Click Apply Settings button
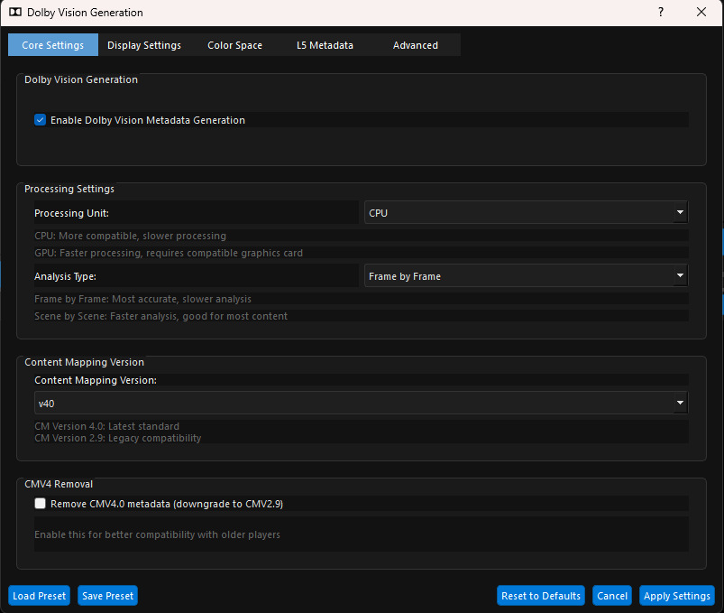The width and height of the screenshot is (724, 613). click(677, 596)
